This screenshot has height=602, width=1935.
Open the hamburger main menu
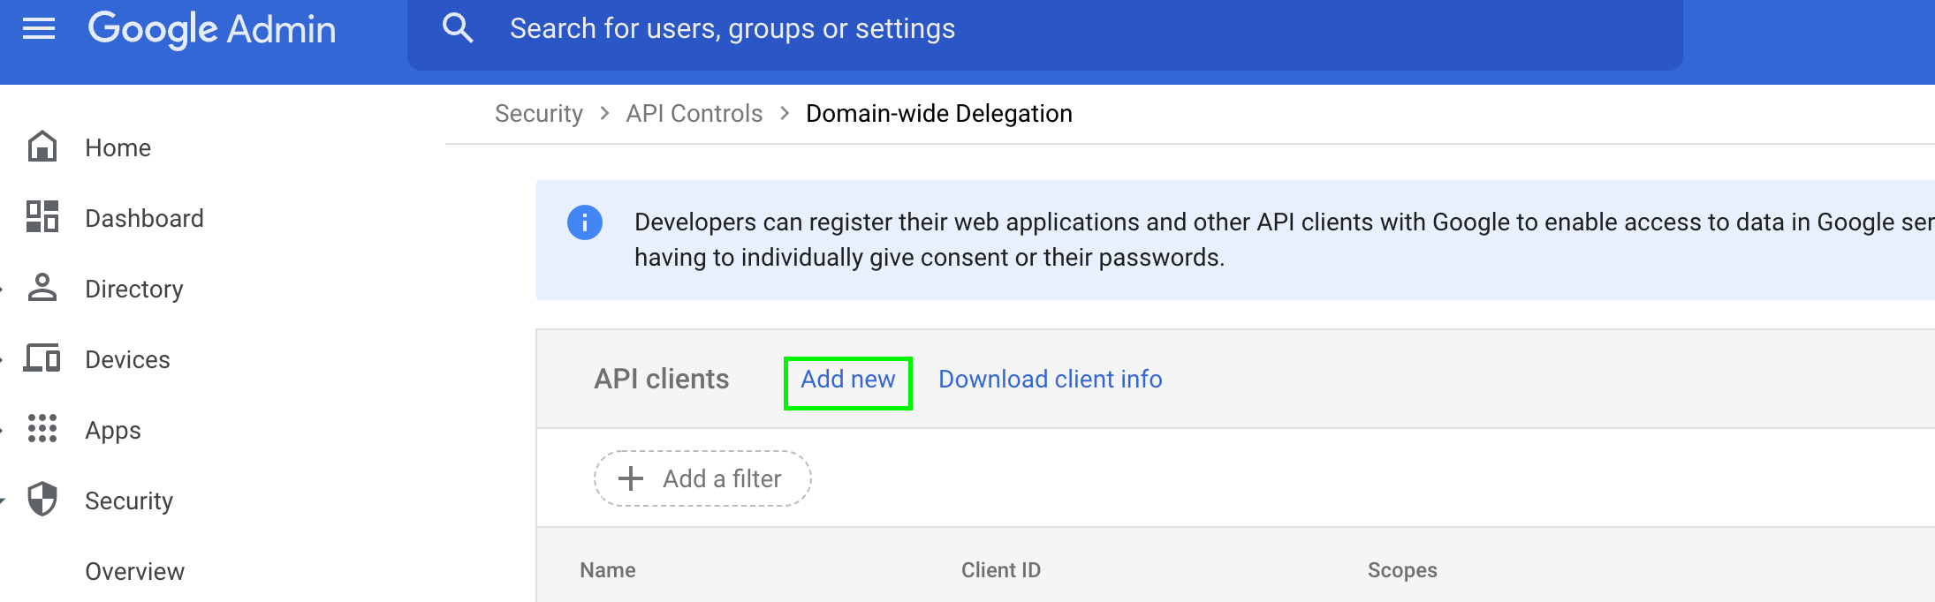pos(39,29)
